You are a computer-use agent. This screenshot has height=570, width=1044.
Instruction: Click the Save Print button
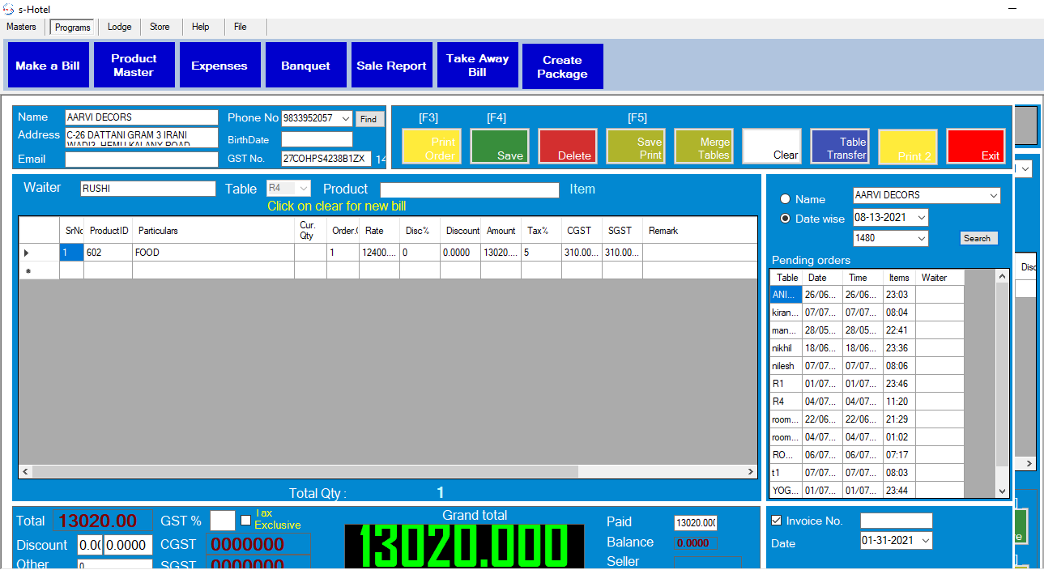636,147
